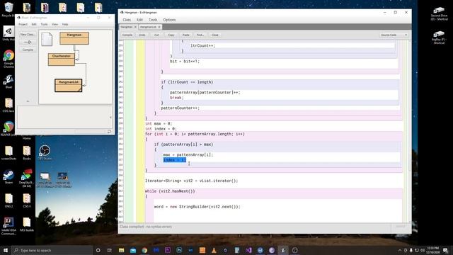Open Visual Studio from the taskbar

(248, 250)
